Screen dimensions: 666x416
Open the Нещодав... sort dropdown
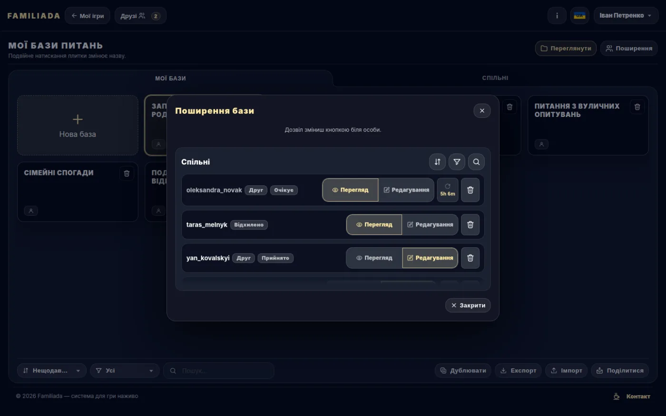pyautogui.click(x=52, y=370)
